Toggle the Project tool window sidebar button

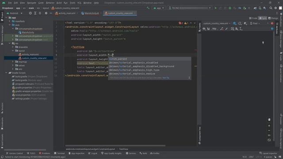click(2, 17)
